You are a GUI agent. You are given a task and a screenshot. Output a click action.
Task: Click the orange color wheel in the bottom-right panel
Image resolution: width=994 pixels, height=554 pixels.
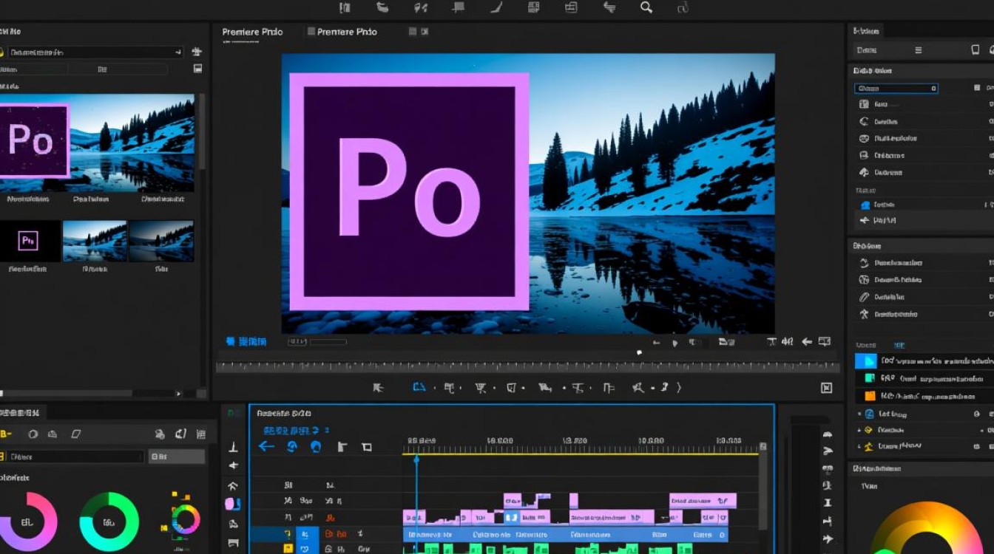[926, 528]
